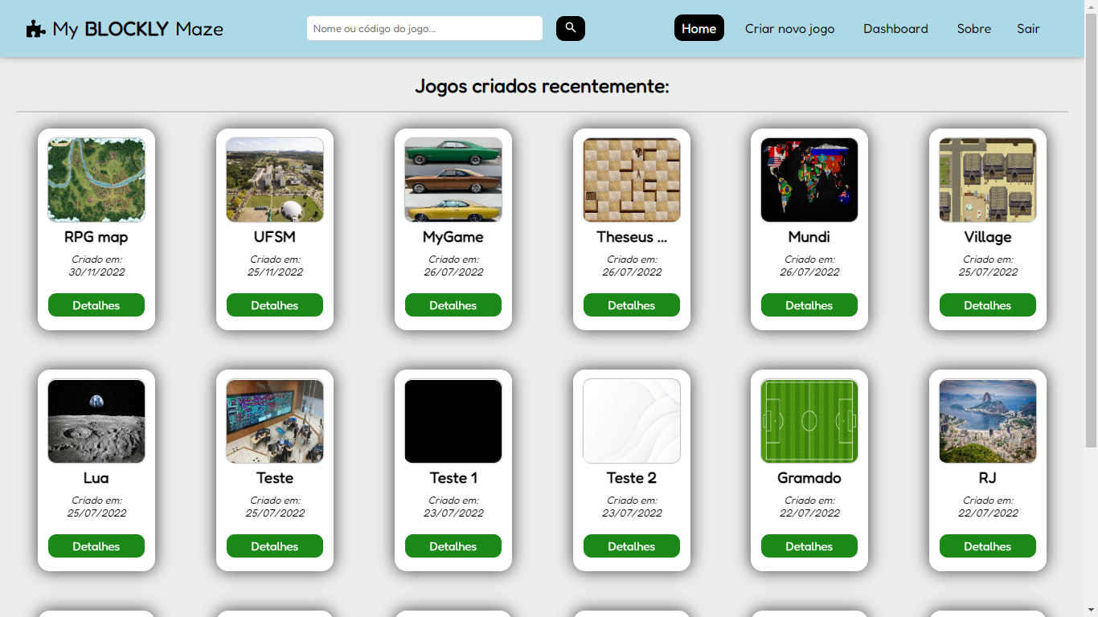Click the 'RJ' game title
Image resolution: width=1098 pixels, height=617 pixels.
tap(988, 478)
